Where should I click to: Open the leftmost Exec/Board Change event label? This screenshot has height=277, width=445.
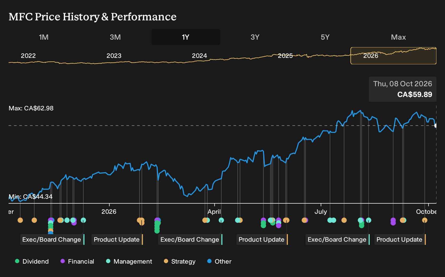(x=52, y=239)
